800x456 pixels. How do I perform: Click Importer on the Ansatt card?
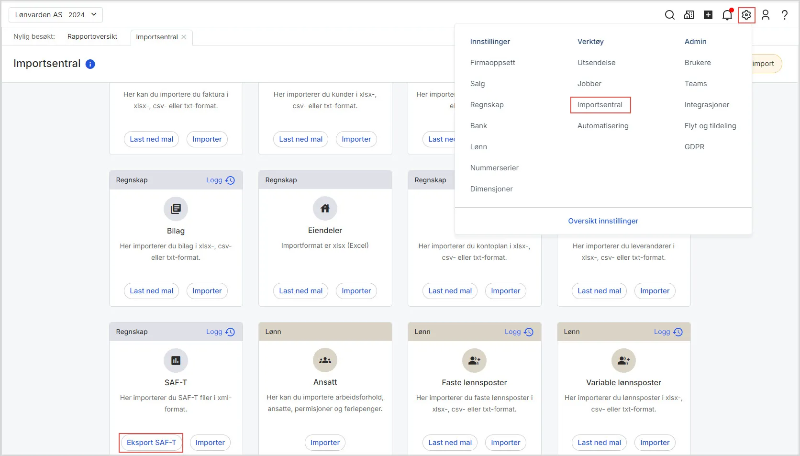[x=325, y=443]
